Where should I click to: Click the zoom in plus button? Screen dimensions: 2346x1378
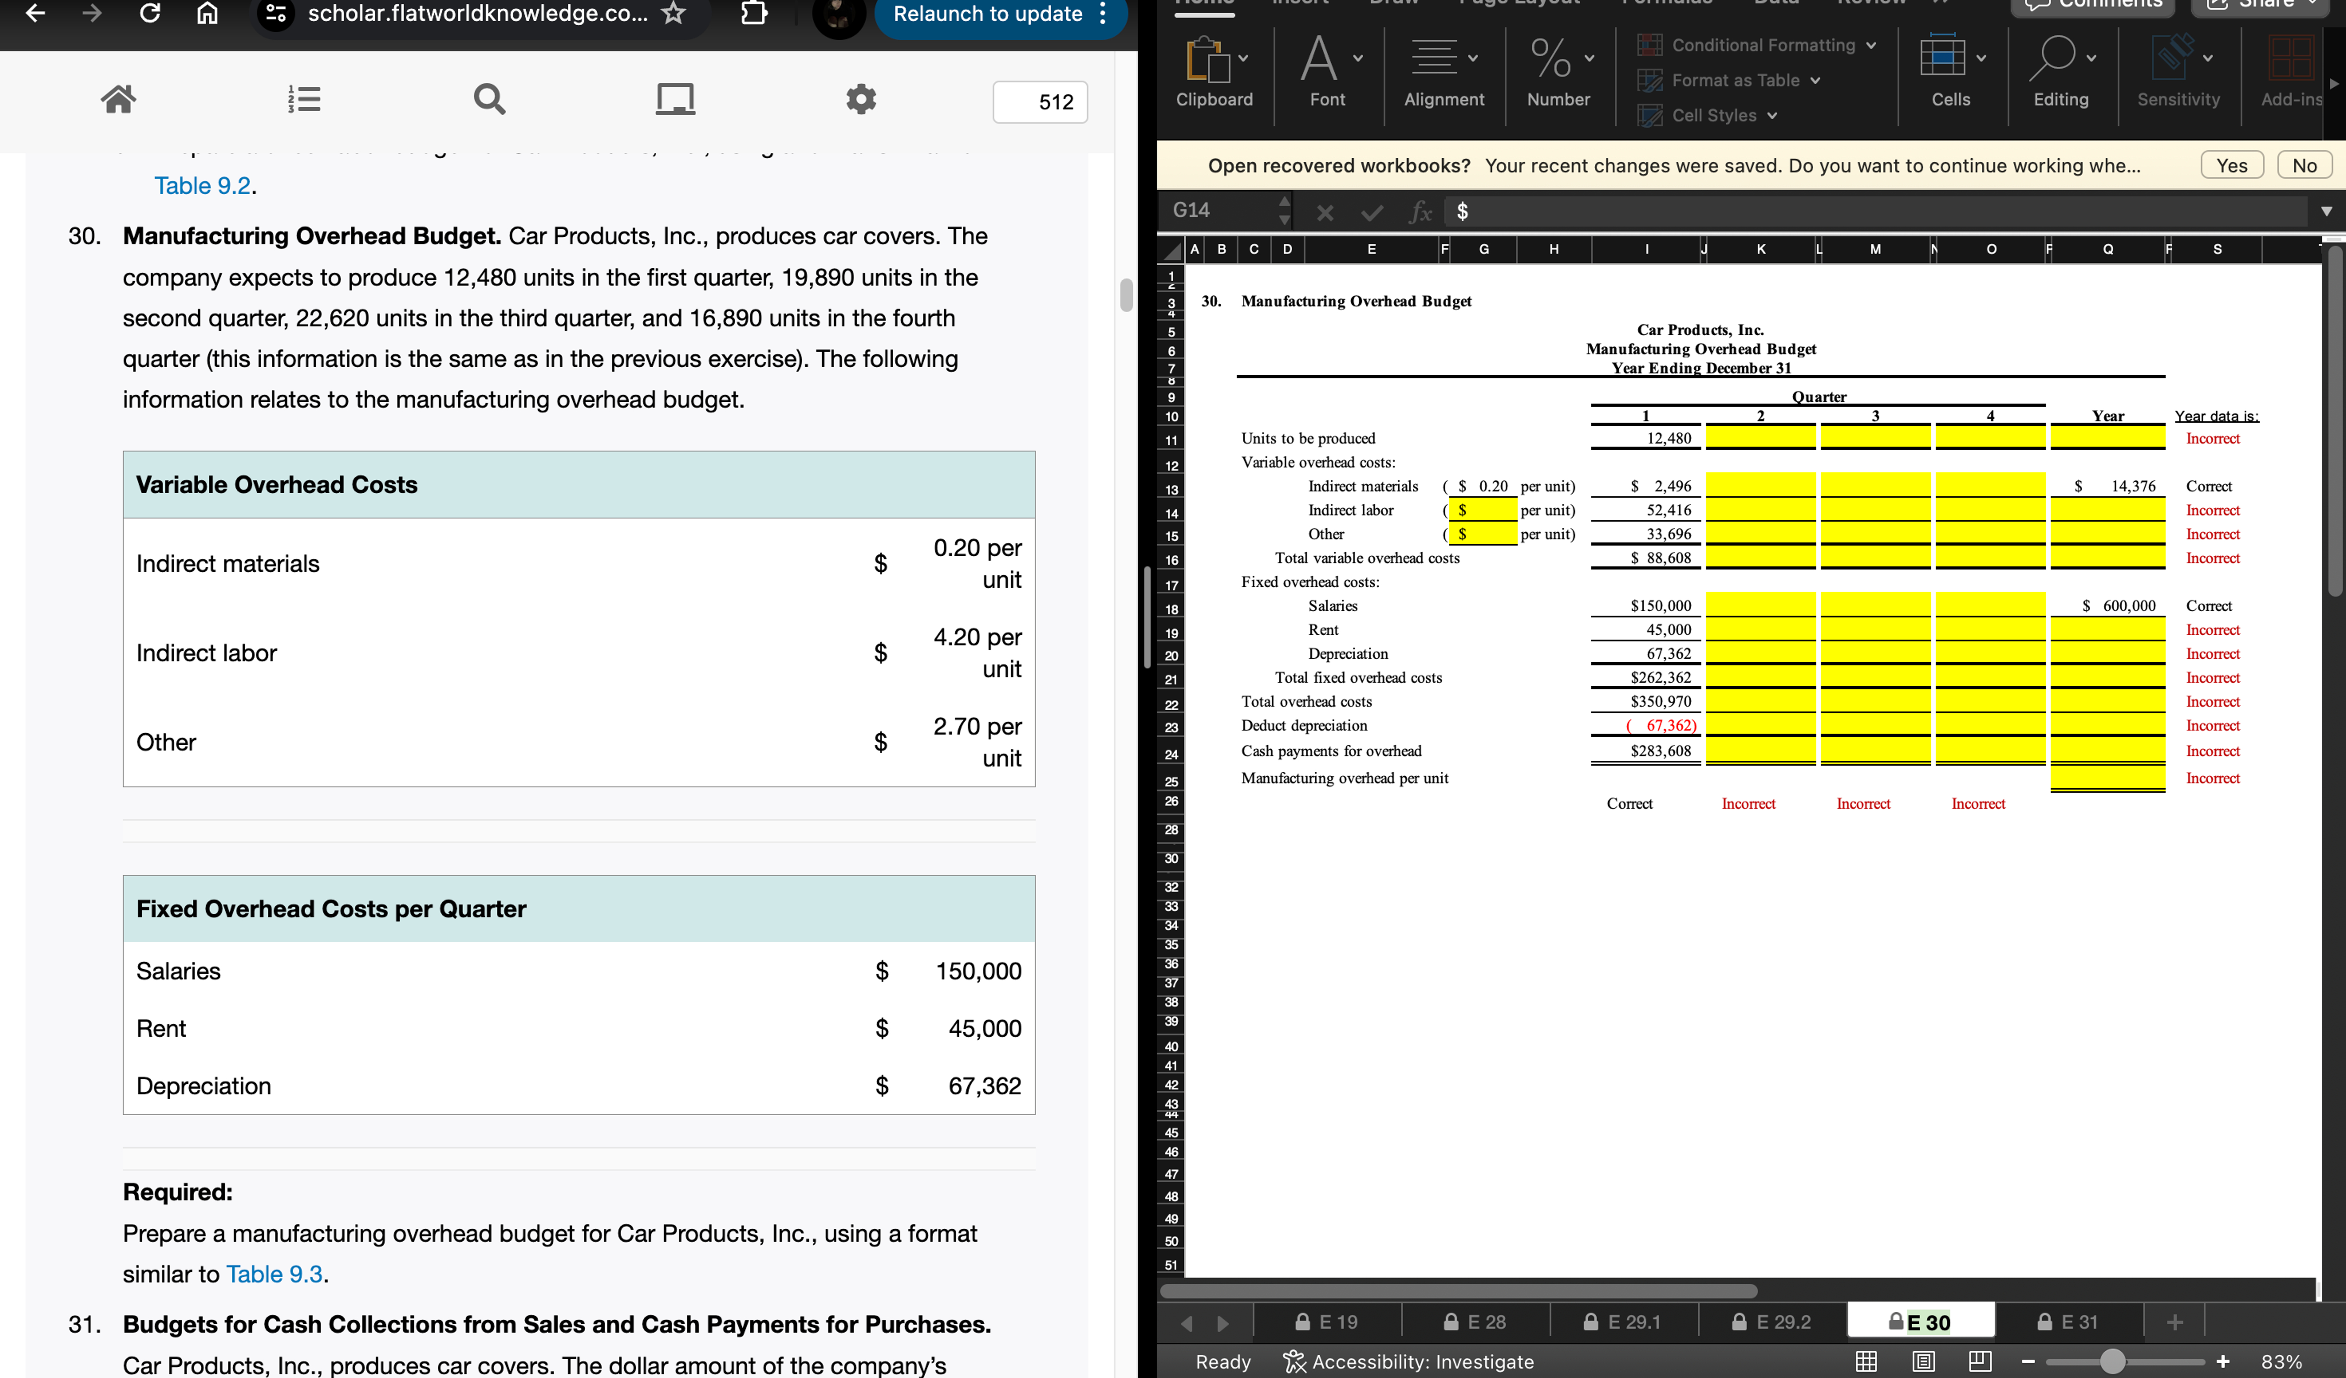(2223, 1361)
